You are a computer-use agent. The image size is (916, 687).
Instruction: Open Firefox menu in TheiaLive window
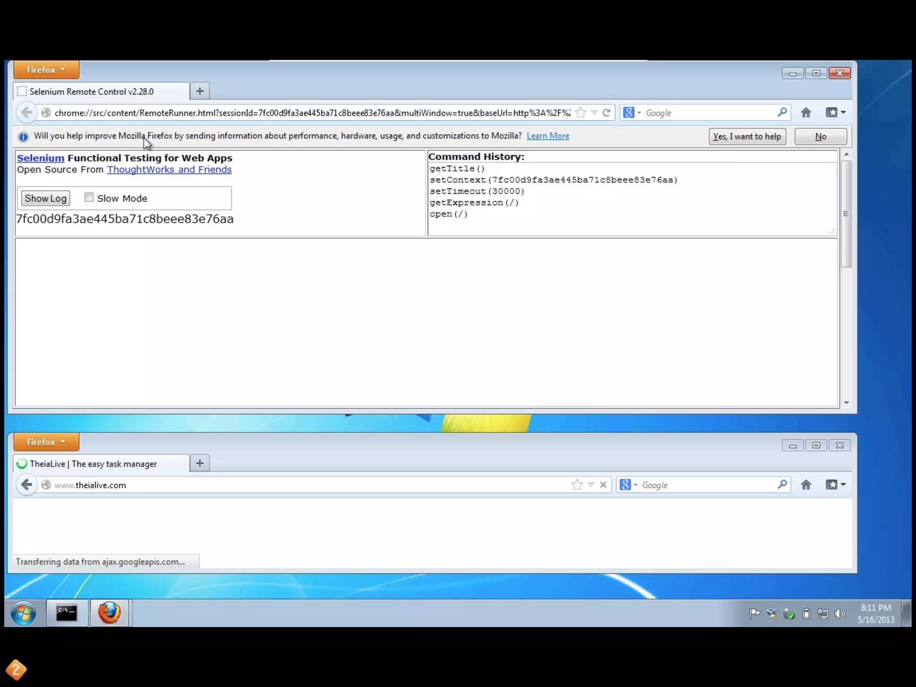coord(46,442)
